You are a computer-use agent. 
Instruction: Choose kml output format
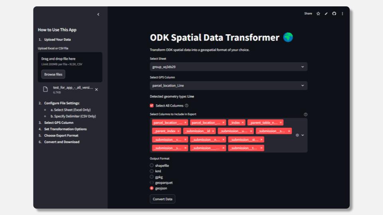[152, 171]
